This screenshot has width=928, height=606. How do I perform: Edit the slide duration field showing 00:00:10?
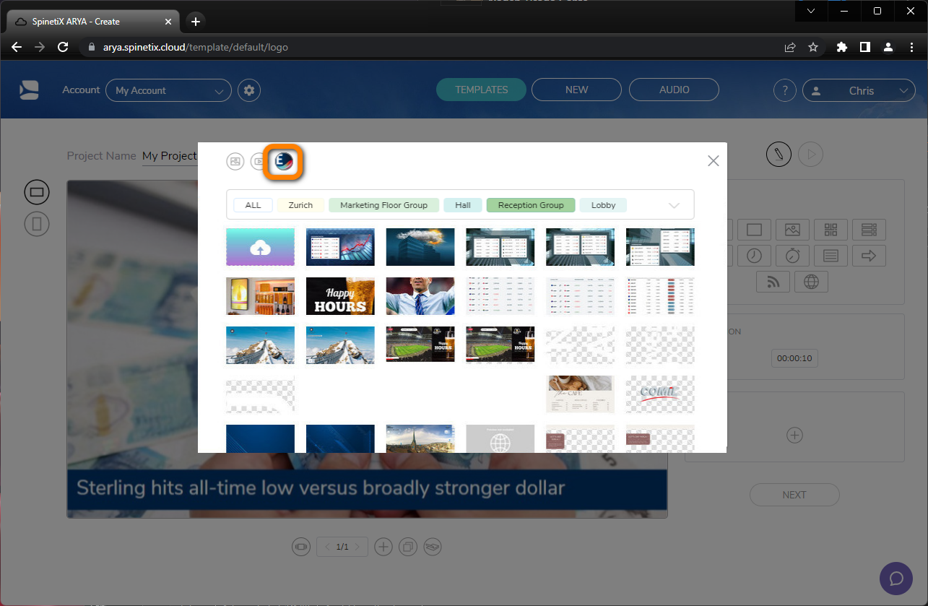(x=794, y=358)
